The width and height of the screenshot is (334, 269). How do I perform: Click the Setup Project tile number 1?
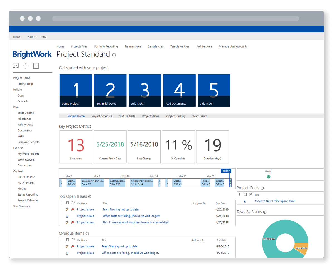(76, 90)
